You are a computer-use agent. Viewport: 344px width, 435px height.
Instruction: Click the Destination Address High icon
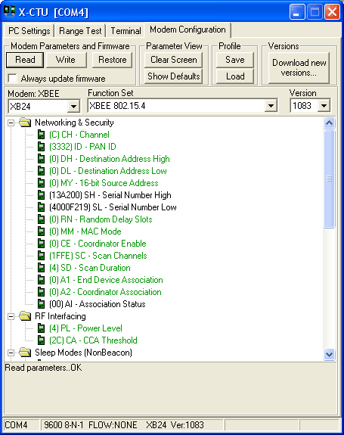coord(41,159)
